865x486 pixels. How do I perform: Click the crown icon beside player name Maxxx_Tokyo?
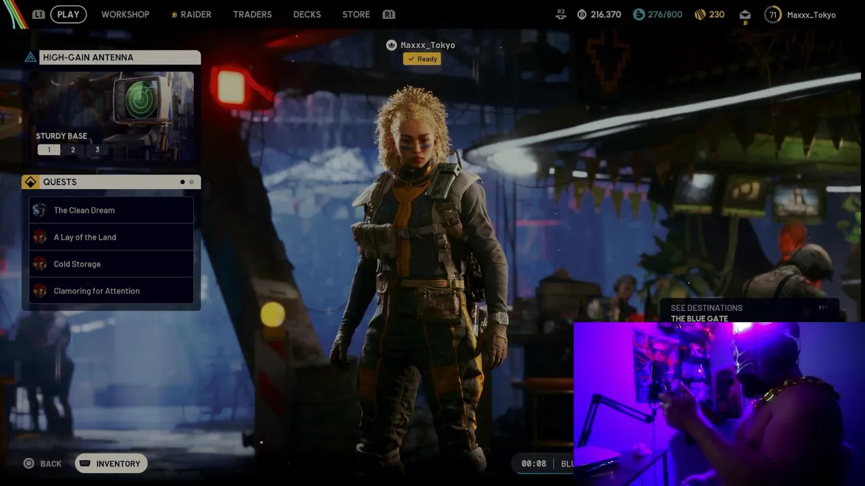click(x=391, y=45)
